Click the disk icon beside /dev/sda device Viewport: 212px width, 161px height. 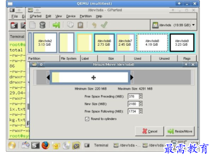click(x=155, y=25)
